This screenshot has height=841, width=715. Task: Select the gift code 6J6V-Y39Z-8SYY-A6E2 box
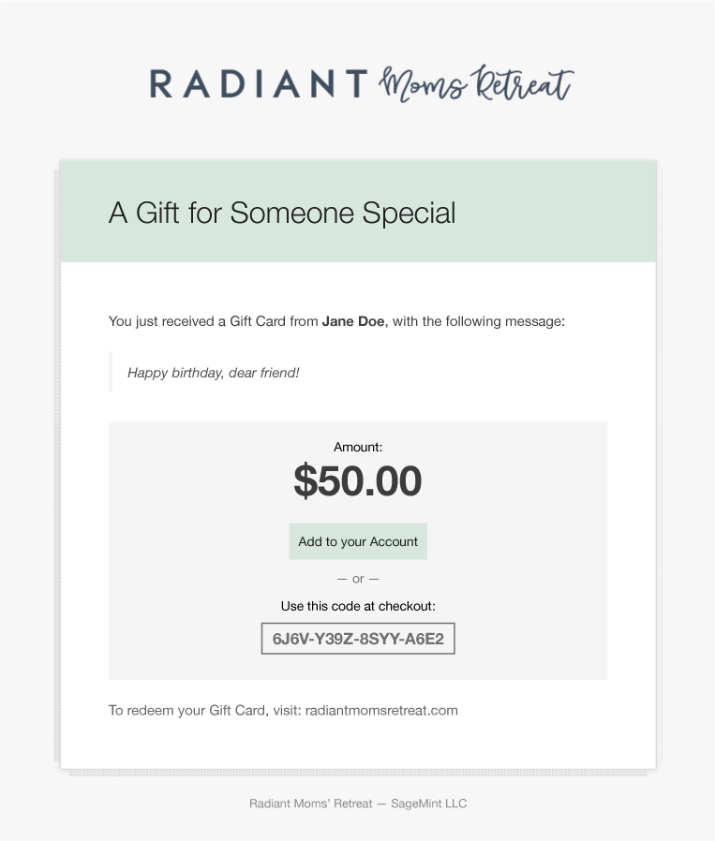(x=358, y=639)
